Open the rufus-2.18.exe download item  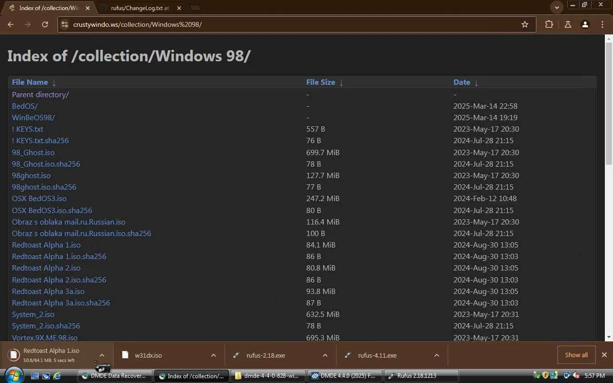coord(265,355)
